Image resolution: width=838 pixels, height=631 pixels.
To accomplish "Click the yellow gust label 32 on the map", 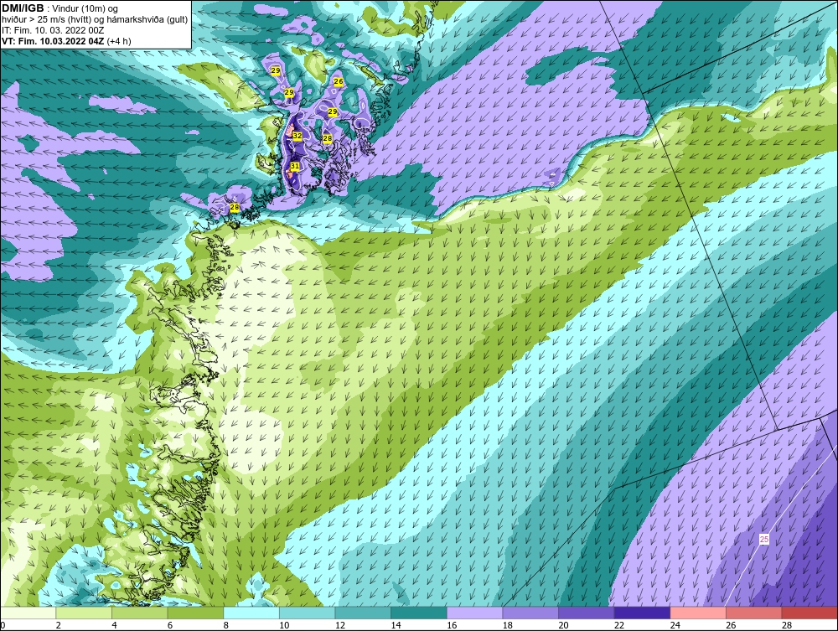I will 297,137.
